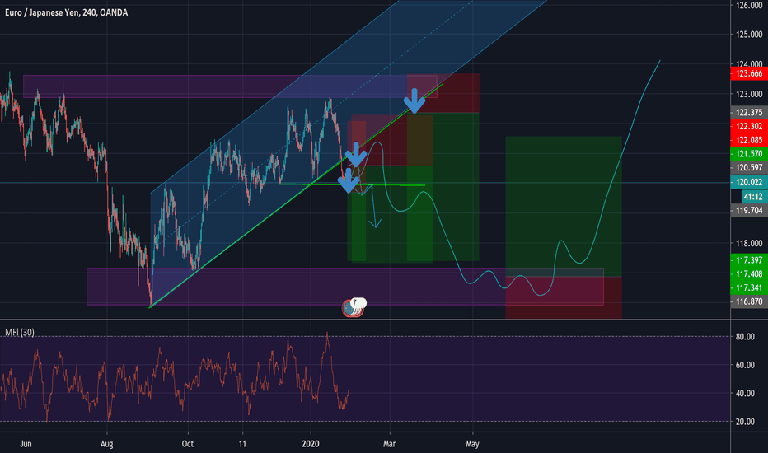Select the 120.597 grey price label
768x453 pixels.
tap(749, 167)
